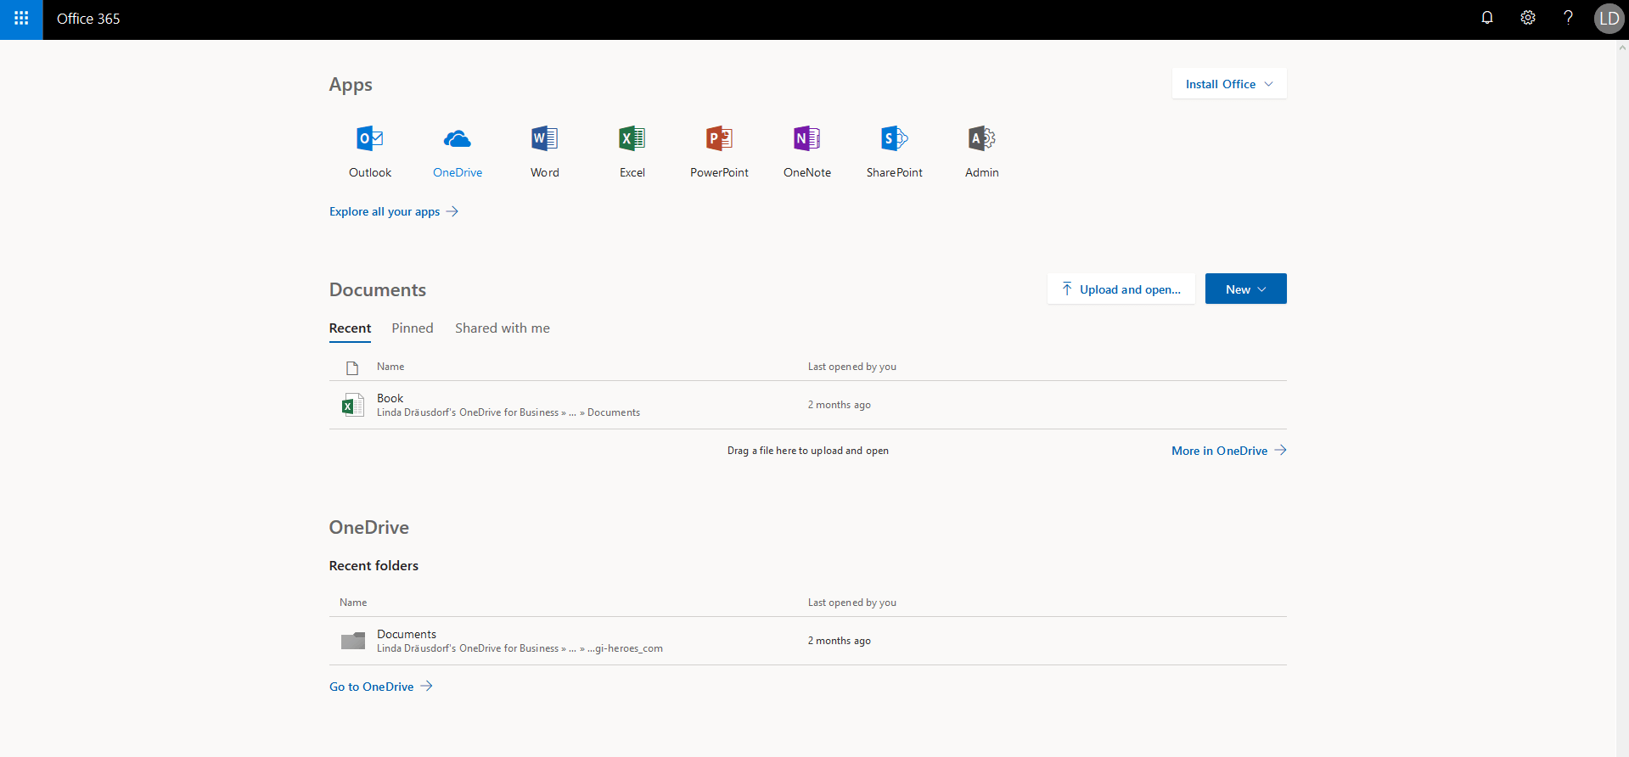
Task: Switch to the Shared with me tab
Action: point(503,328)
